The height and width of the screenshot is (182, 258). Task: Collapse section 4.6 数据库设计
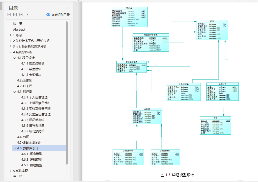[x=14, y=148]
